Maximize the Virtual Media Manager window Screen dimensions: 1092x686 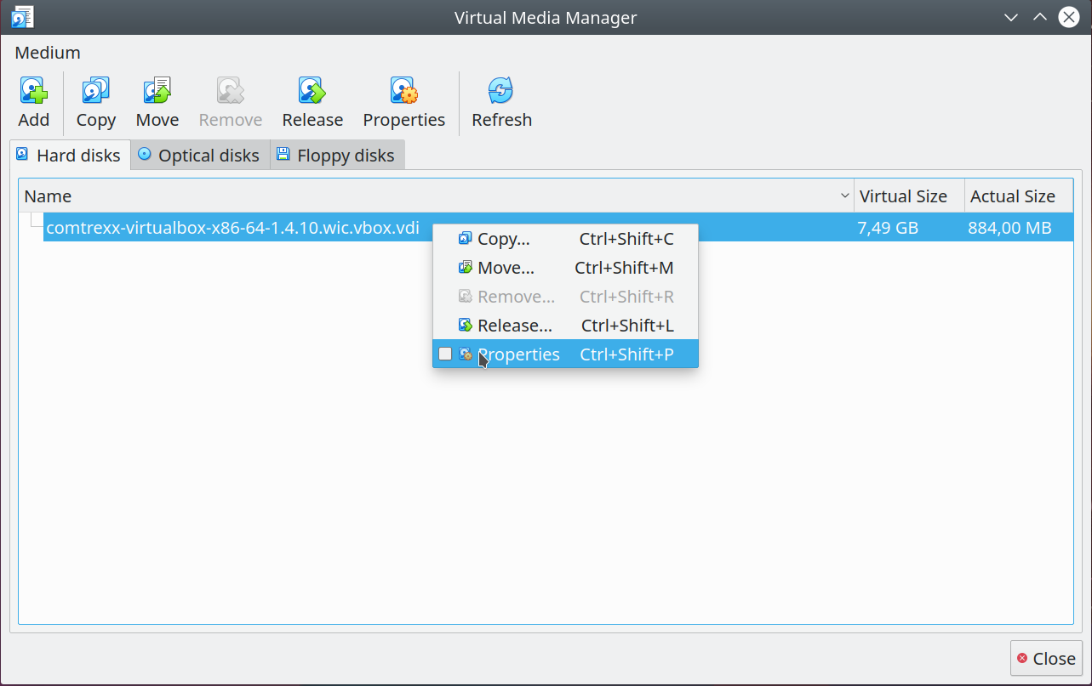[x=1039, y=17]
